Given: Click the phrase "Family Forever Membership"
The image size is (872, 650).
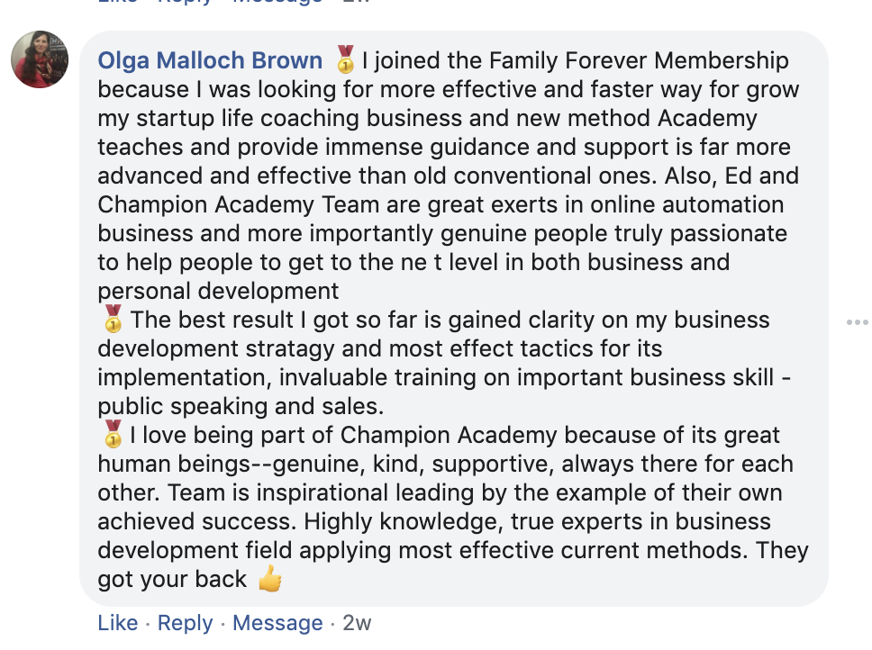Looking at the screenshot, I should 639,61.
